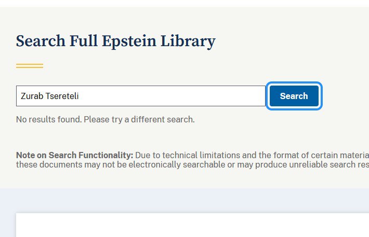369x237 pixels.
Task: Click the light blue band below the note
Action: [184, 200]
